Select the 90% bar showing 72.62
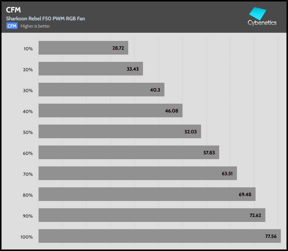Viewport: 288px width, 251px height. [x=152, y=215]
